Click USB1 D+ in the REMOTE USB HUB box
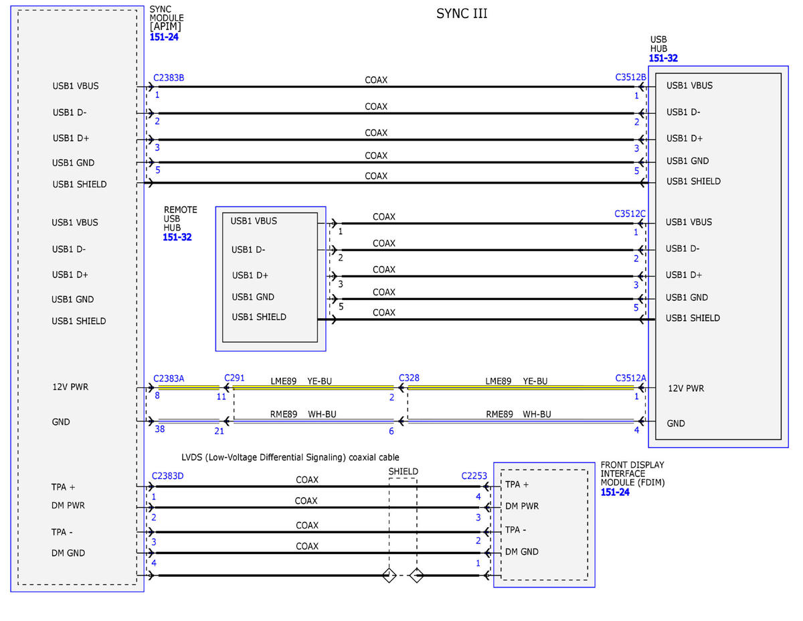The height and width of the screenshot is (621, 803). (250, 275)
